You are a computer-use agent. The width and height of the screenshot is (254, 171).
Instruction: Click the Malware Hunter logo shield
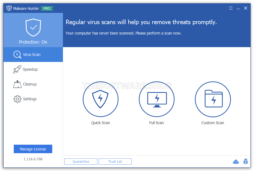click(x=9, y=8)
